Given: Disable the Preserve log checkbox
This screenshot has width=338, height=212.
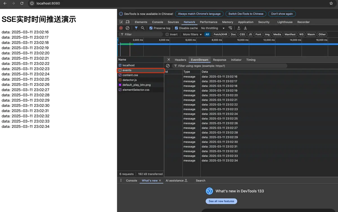Looking at the screenshot, I should coord(151,28).
